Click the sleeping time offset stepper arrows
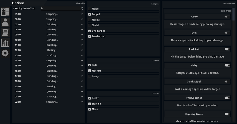This screenshot has width=237, height=124. (x=82, y=8)
